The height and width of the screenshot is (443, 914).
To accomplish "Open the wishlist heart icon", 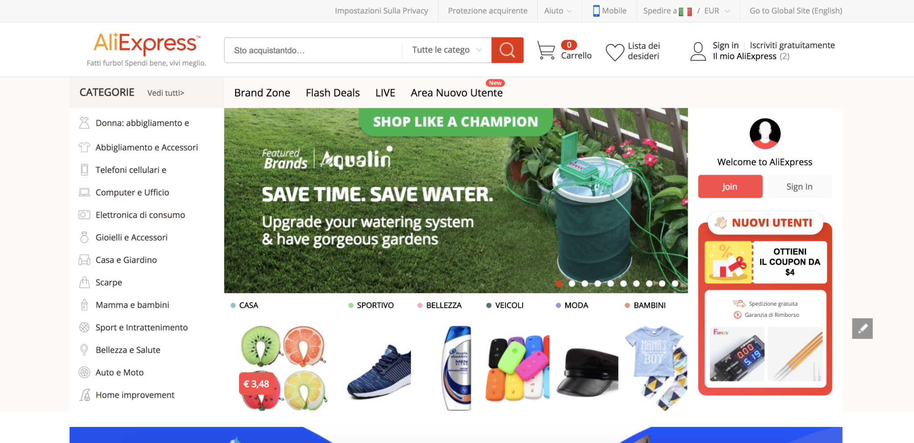I will [x=615, y=52].
